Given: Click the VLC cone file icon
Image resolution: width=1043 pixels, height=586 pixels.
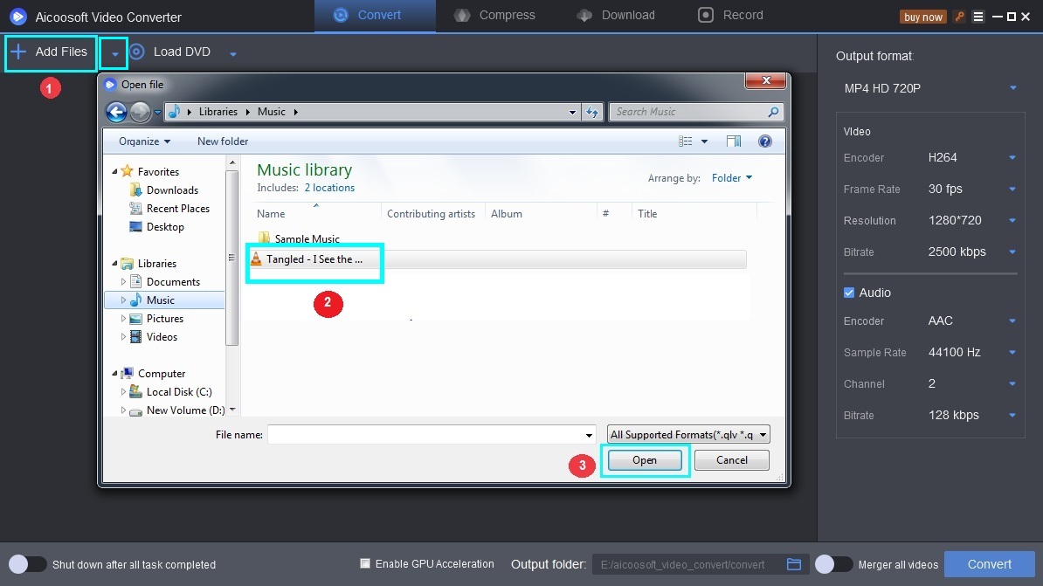Looking at the screenshot, I should point(256,259).
